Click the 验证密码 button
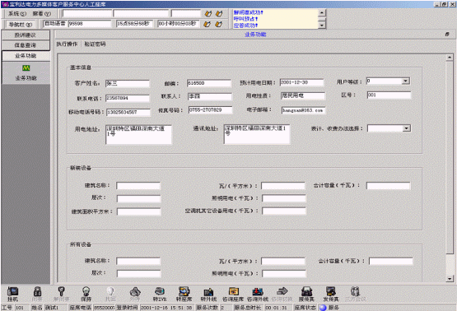The image size is (457, 311). 95,44
